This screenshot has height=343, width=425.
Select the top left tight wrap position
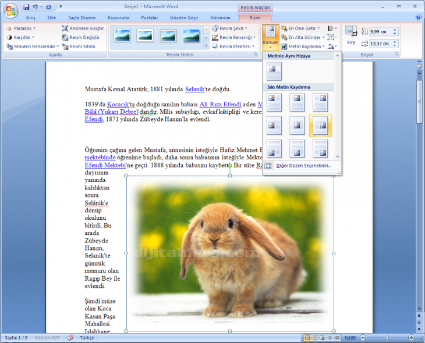pyautogui.click(x=274, y=102)
